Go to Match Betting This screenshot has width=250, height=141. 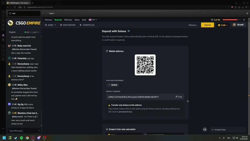68,25
